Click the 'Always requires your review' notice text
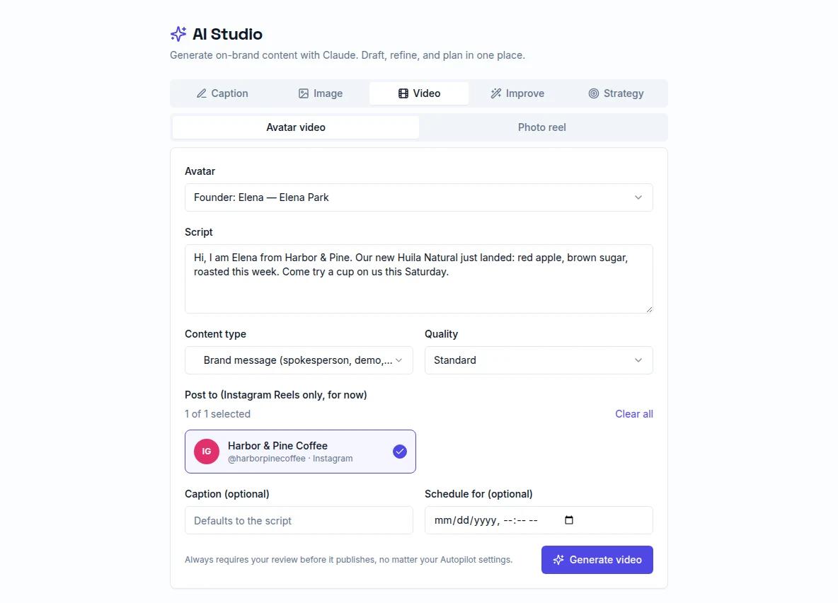Screen dimensions: 838x603 348,560
